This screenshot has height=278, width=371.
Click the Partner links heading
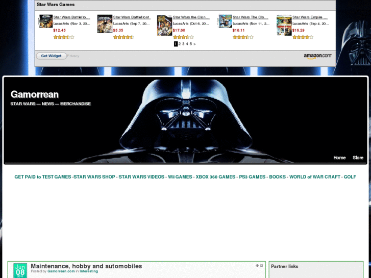tap(285, 266)
